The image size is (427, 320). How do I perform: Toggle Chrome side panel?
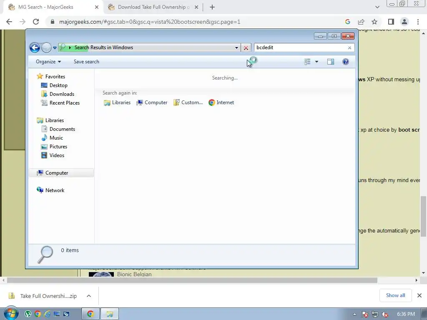(x=391, y=22)
